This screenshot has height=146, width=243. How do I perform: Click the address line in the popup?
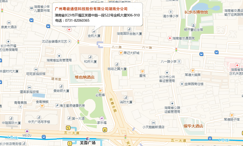97,15
